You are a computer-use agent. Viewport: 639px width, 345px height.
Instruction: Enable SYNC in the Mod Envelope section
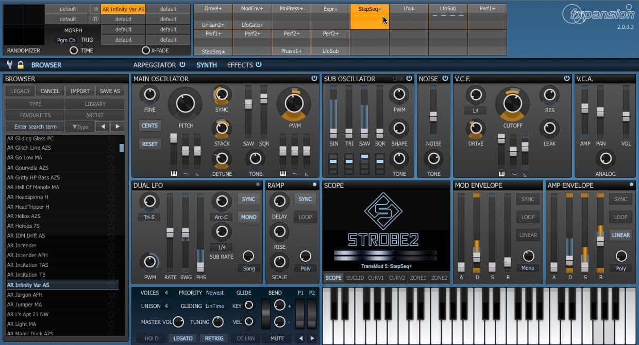(528, 199)
